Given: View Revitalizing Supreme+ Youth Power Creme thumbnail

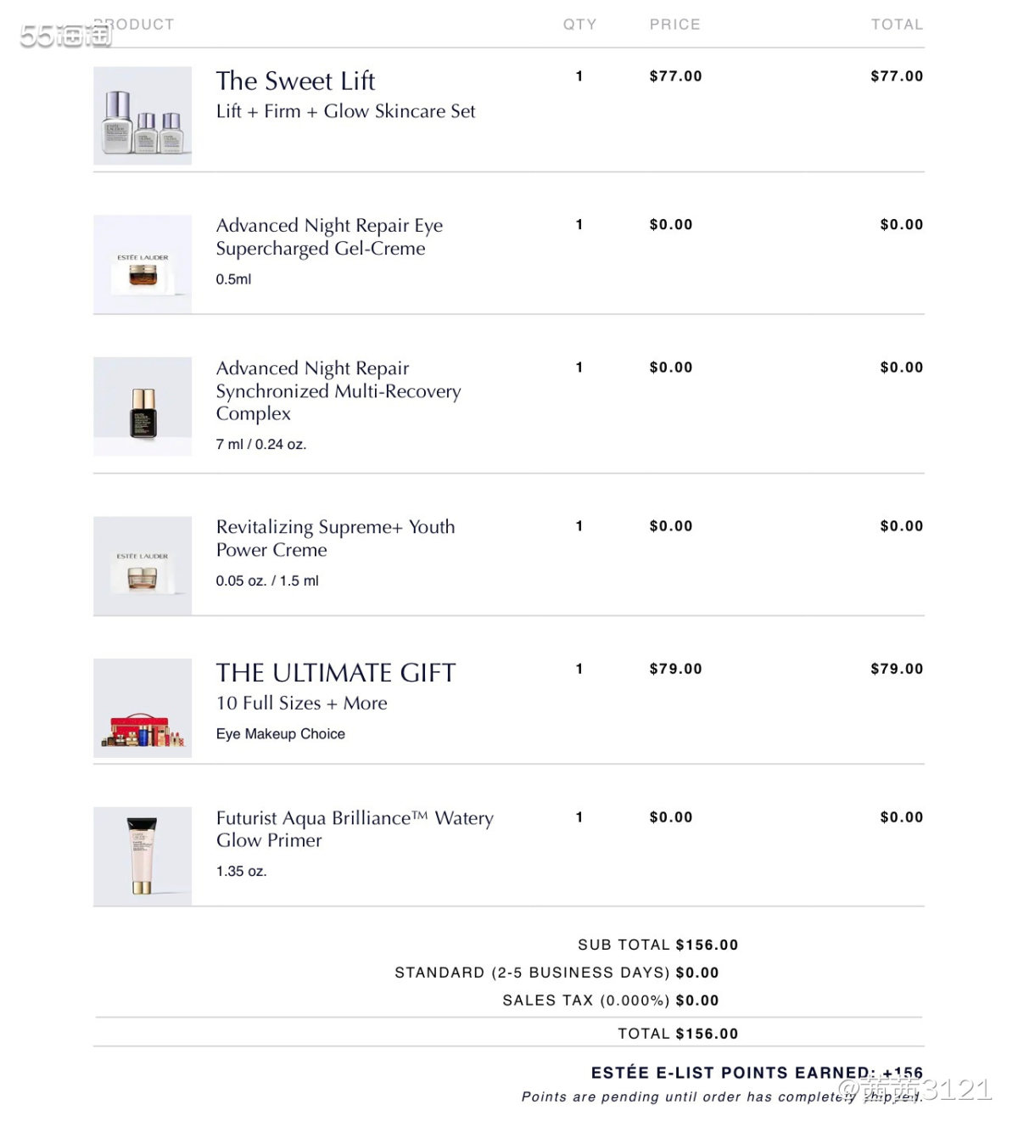Looking at the screenshot, I should tap(143, 565).
